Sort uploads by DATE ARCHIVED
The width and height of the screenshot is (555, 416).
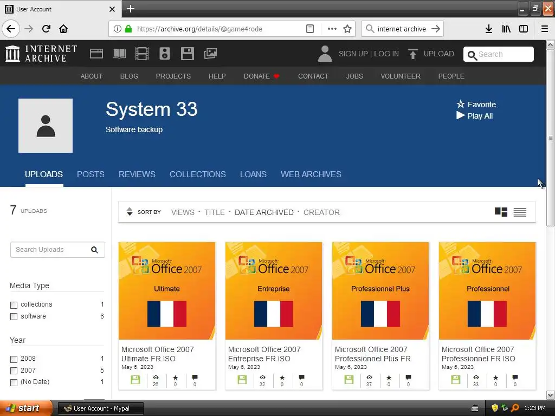pyautogui.click(x=264, y=212)
